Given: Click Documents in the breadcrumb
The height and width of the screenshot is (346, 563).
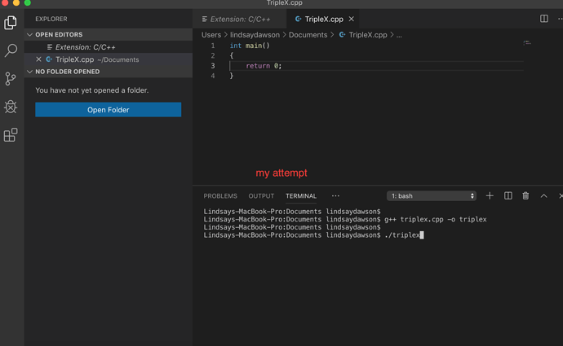Looking at the screenshot, I should [308, 35].
